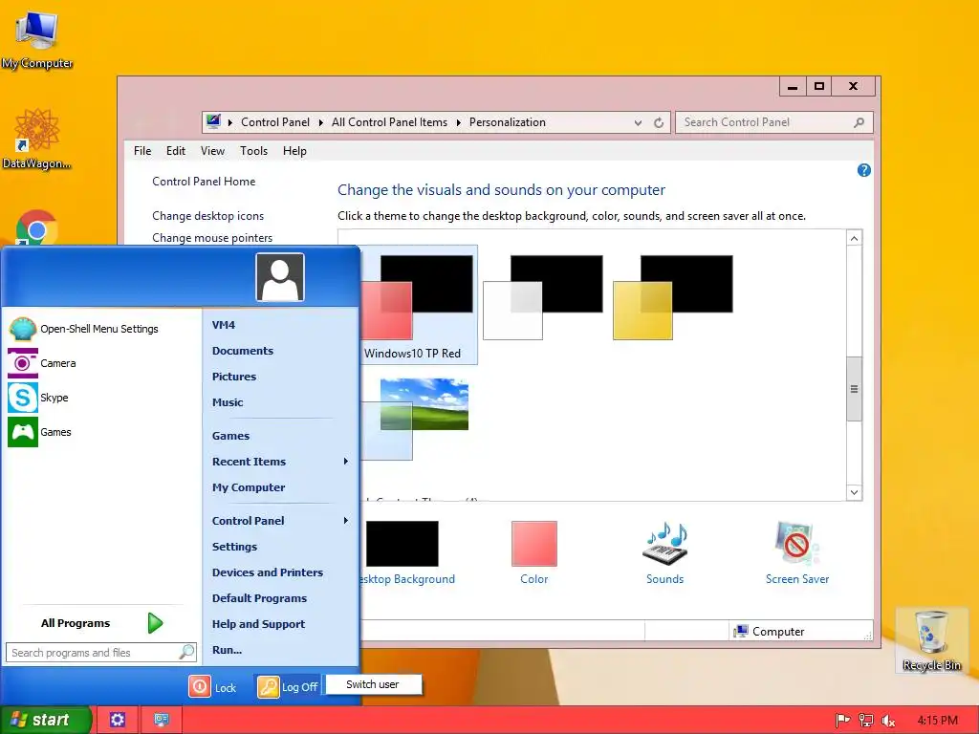Click the themes list scroll up arrow
Viewport: 979px width, 734px height.
pos(854,238)
